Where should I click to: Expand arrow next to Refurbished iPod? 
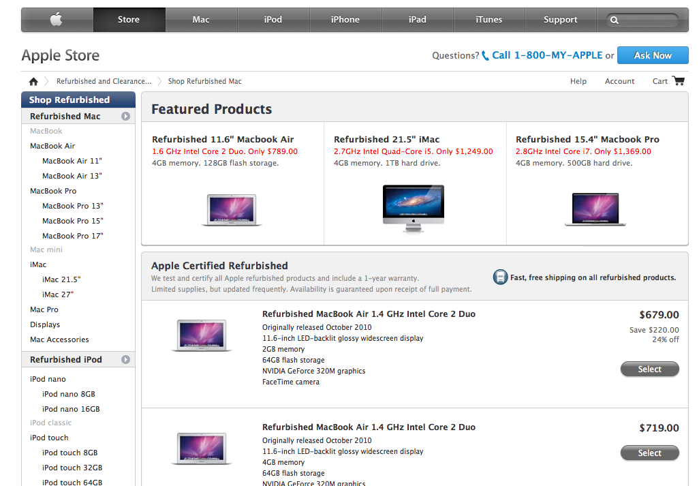tap(126, 359)
